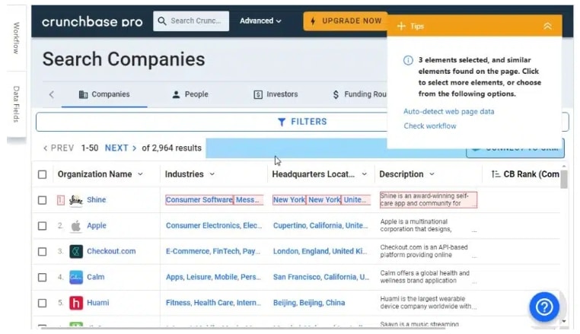
Task: Click the Checkout.com logo icon
Action: (76, 252)
